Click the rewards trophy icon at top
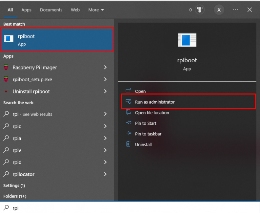 tap(200, 10)
